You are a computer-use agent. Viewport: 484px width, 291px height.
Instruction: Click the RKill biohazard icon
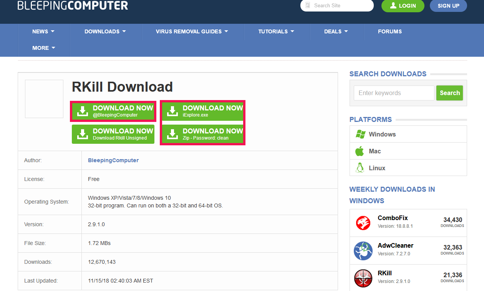tap(363, 279)
